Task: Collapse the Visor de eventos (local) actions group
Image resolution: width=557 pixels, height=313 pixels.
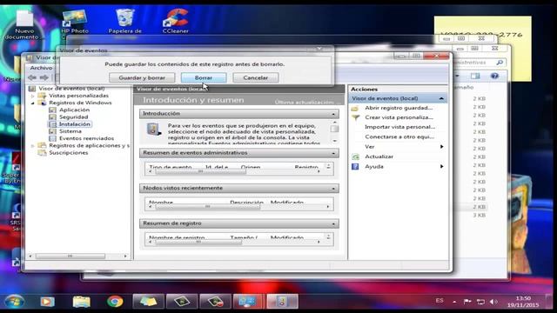Action: tap(441, 98)
